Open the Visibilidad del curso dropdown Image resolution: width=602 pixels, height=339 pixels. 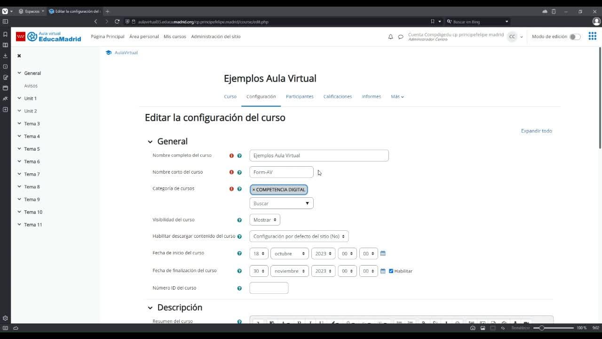(x=265, y=220)
